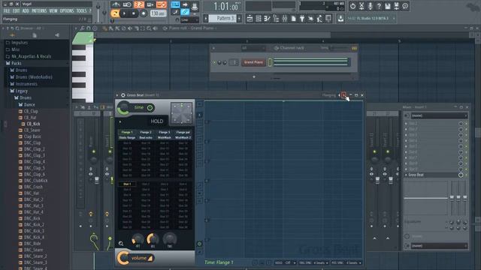Open the ADD menu
The width and height of the screenshot is (481, 270).
click(26, 10)
